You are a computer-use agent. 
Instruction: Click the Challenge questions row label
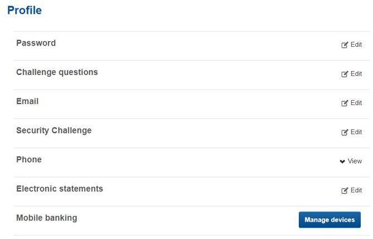pos(57,72)
